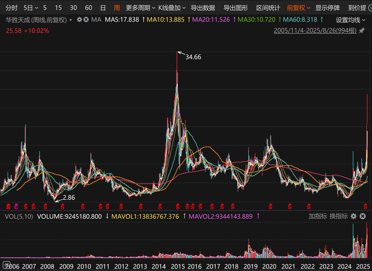Open MA indicator settings gear icon
The height and width of the screenshot is (271, 372).
pyautogui.click(x=79, y=19)
